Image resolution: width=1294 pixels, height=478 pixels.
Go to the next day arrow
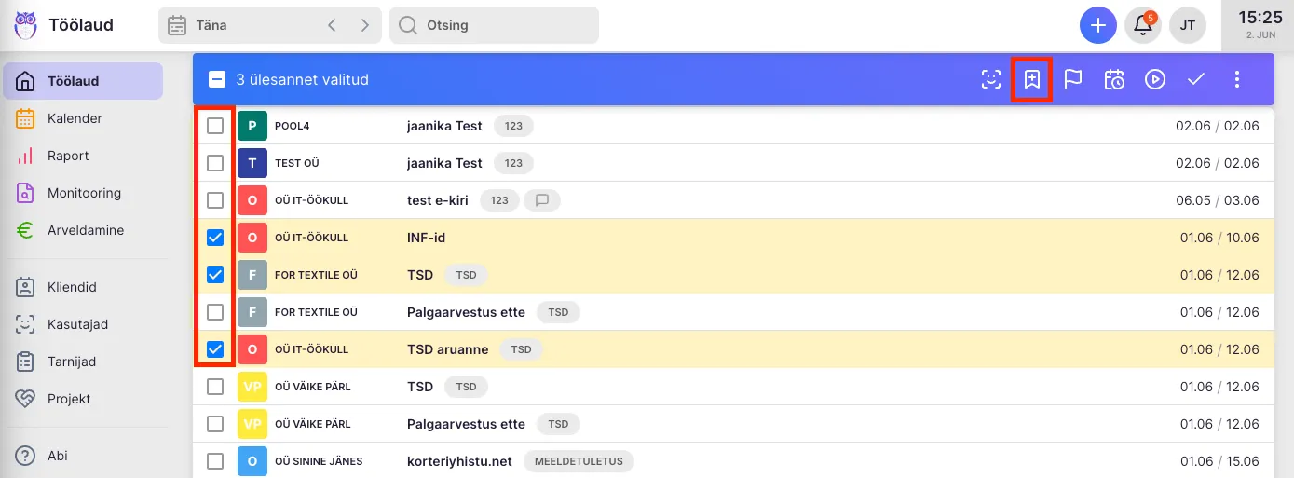click(x=364, y=25)
